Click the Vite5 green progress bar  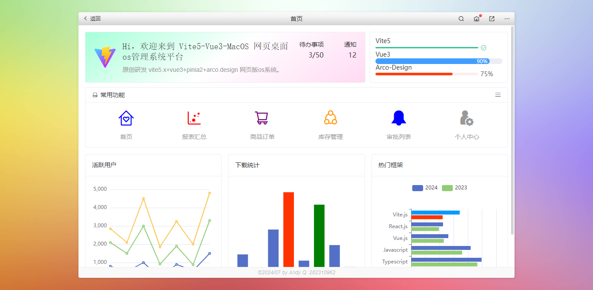point(427,47)
